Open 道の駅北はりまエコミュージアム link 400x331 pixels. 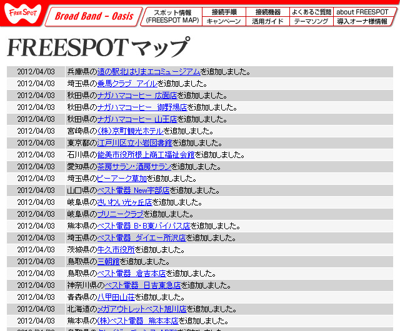[x=149, y=72]
